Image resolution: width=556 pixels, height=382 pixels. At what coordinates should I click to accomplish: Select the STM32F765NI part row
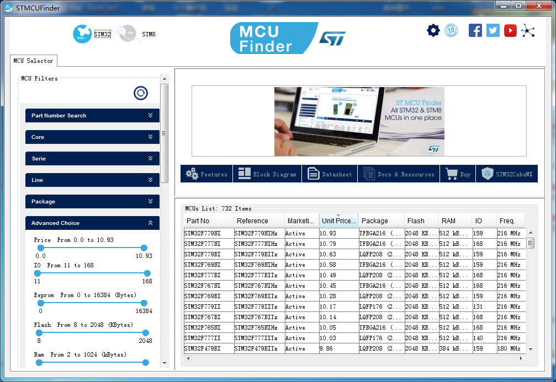[354, 327]
